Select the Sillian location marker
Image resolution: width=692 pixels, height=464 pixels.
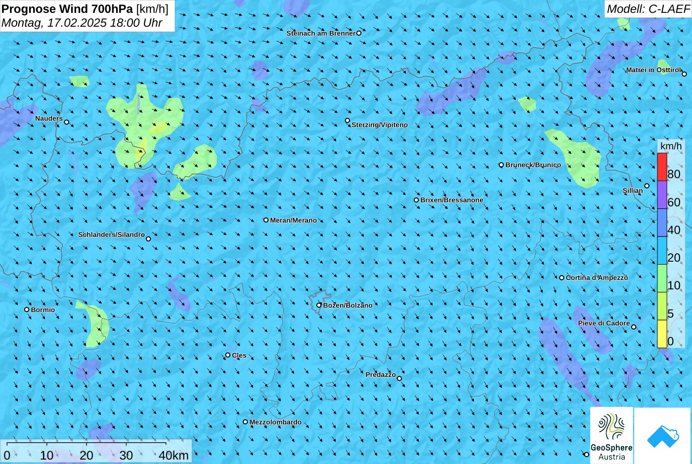click(647, 186)
